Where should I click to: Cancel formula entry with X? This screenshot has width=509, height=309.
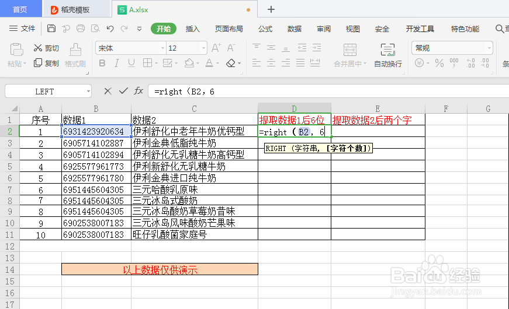point(108,92)
